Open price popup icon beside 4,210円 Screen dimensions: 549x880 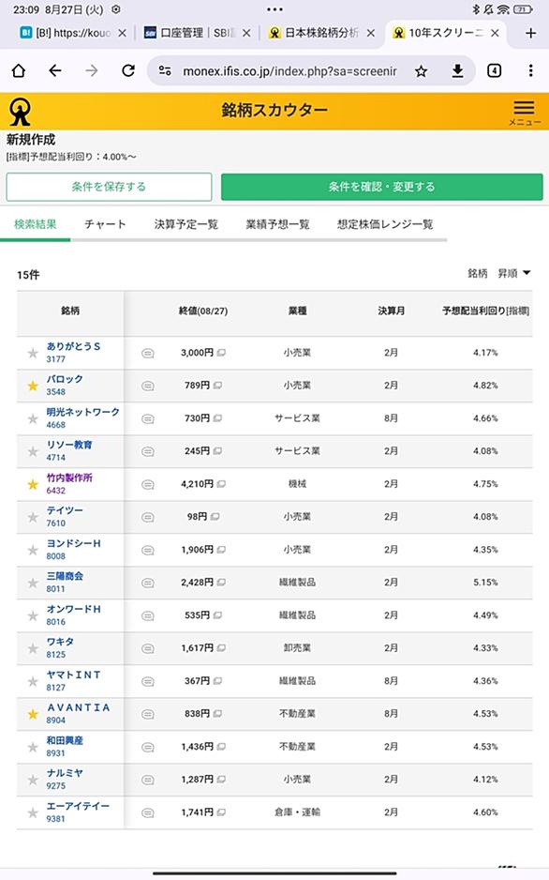[221, 484]
